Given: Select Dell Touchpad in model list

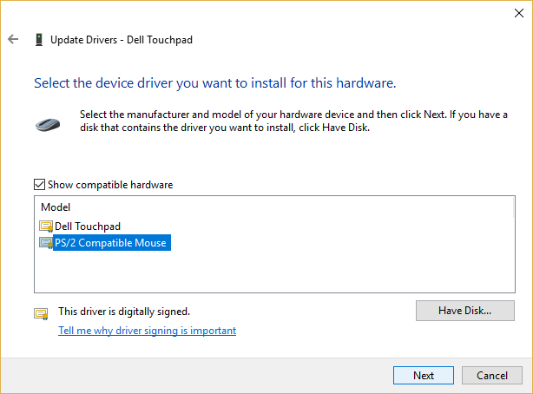Looking at the screenshot, I should [88, 227].
